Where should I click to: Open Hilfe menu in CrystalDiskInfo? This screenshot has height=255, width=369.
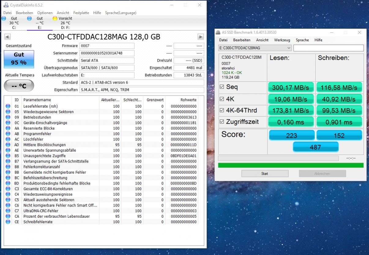[97, 13]
